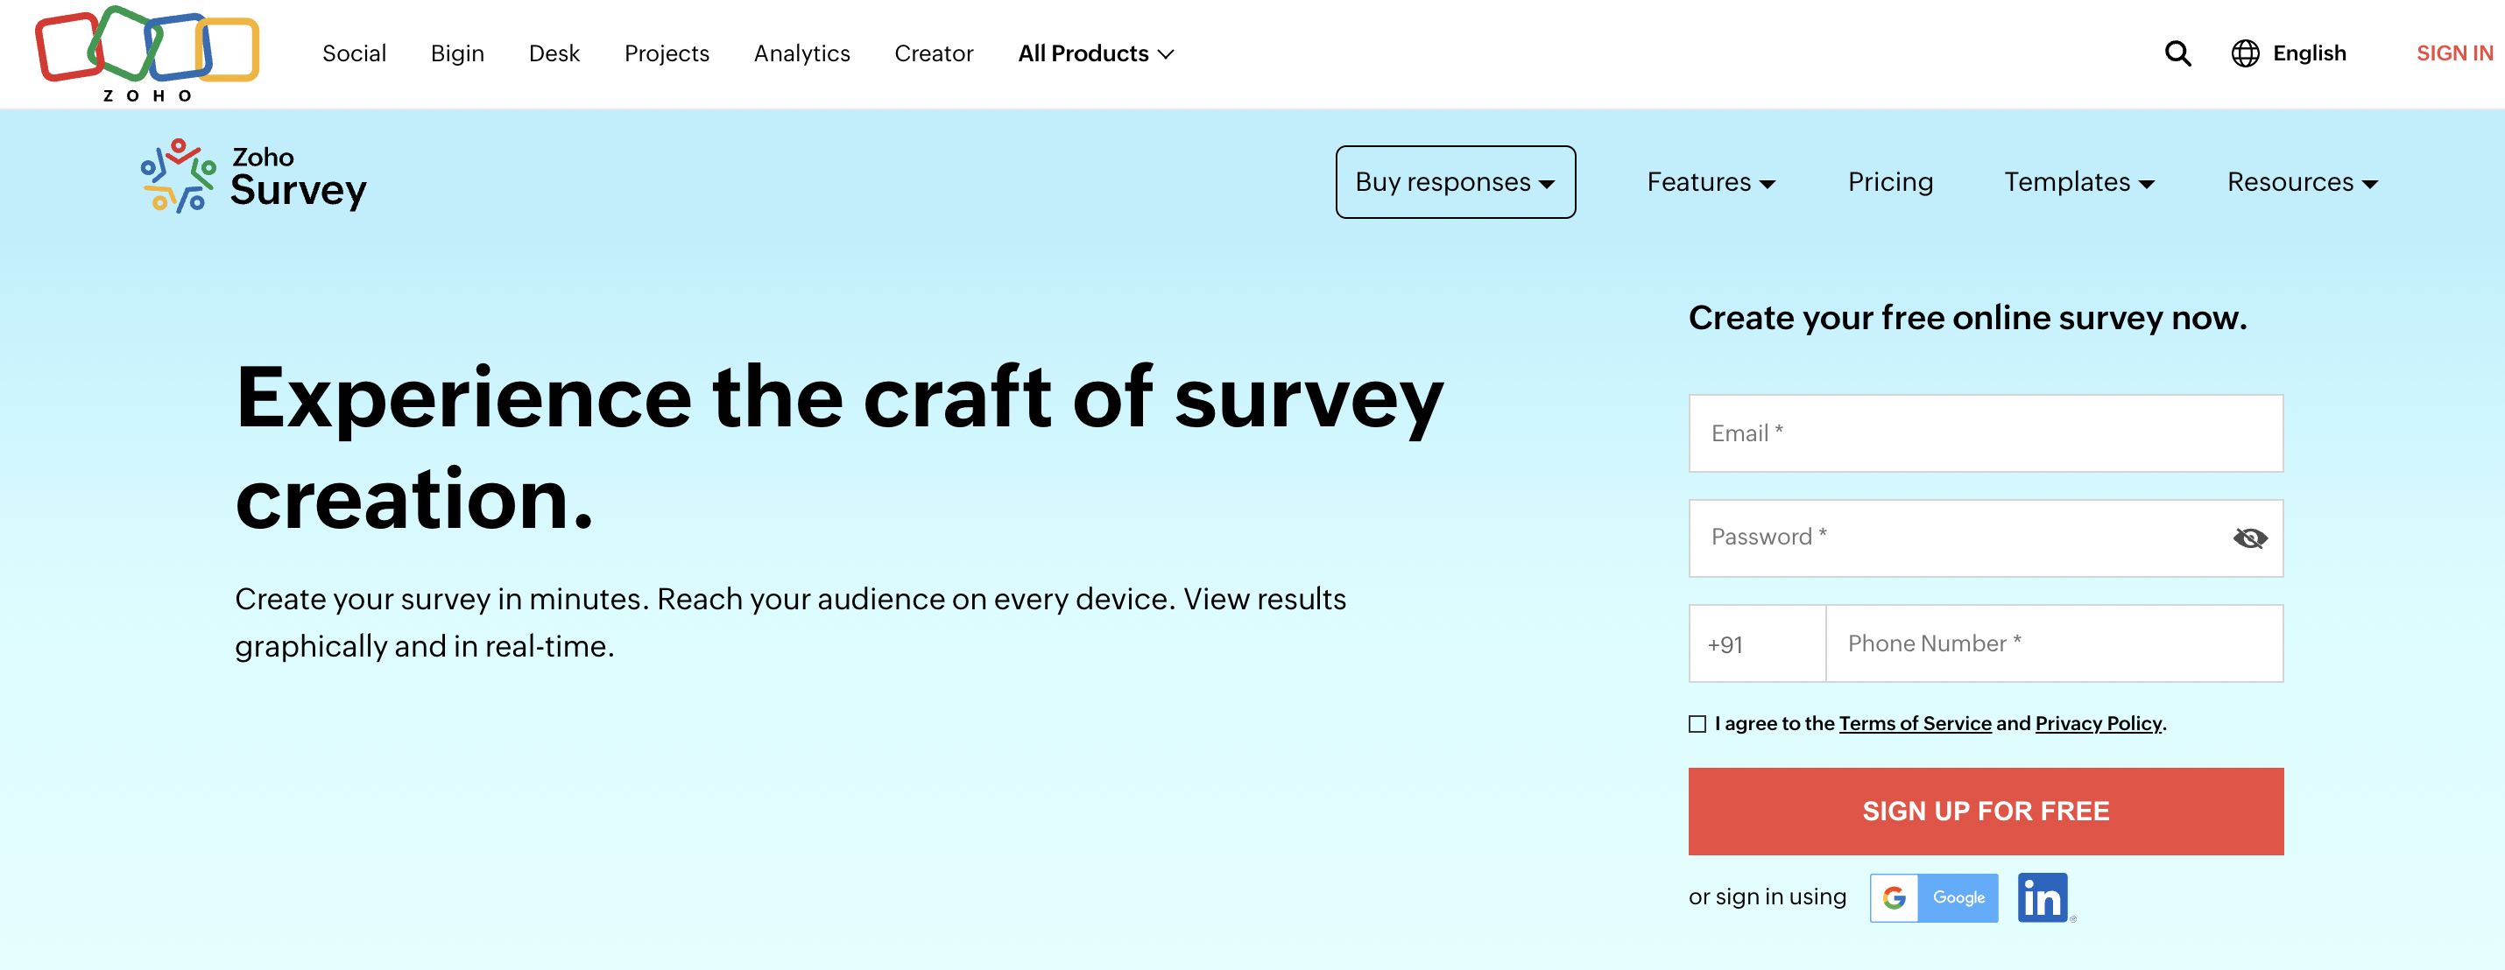The image size is (2505, 970).
Task: Expand the Resources menu
Action: click(2302, 182)
